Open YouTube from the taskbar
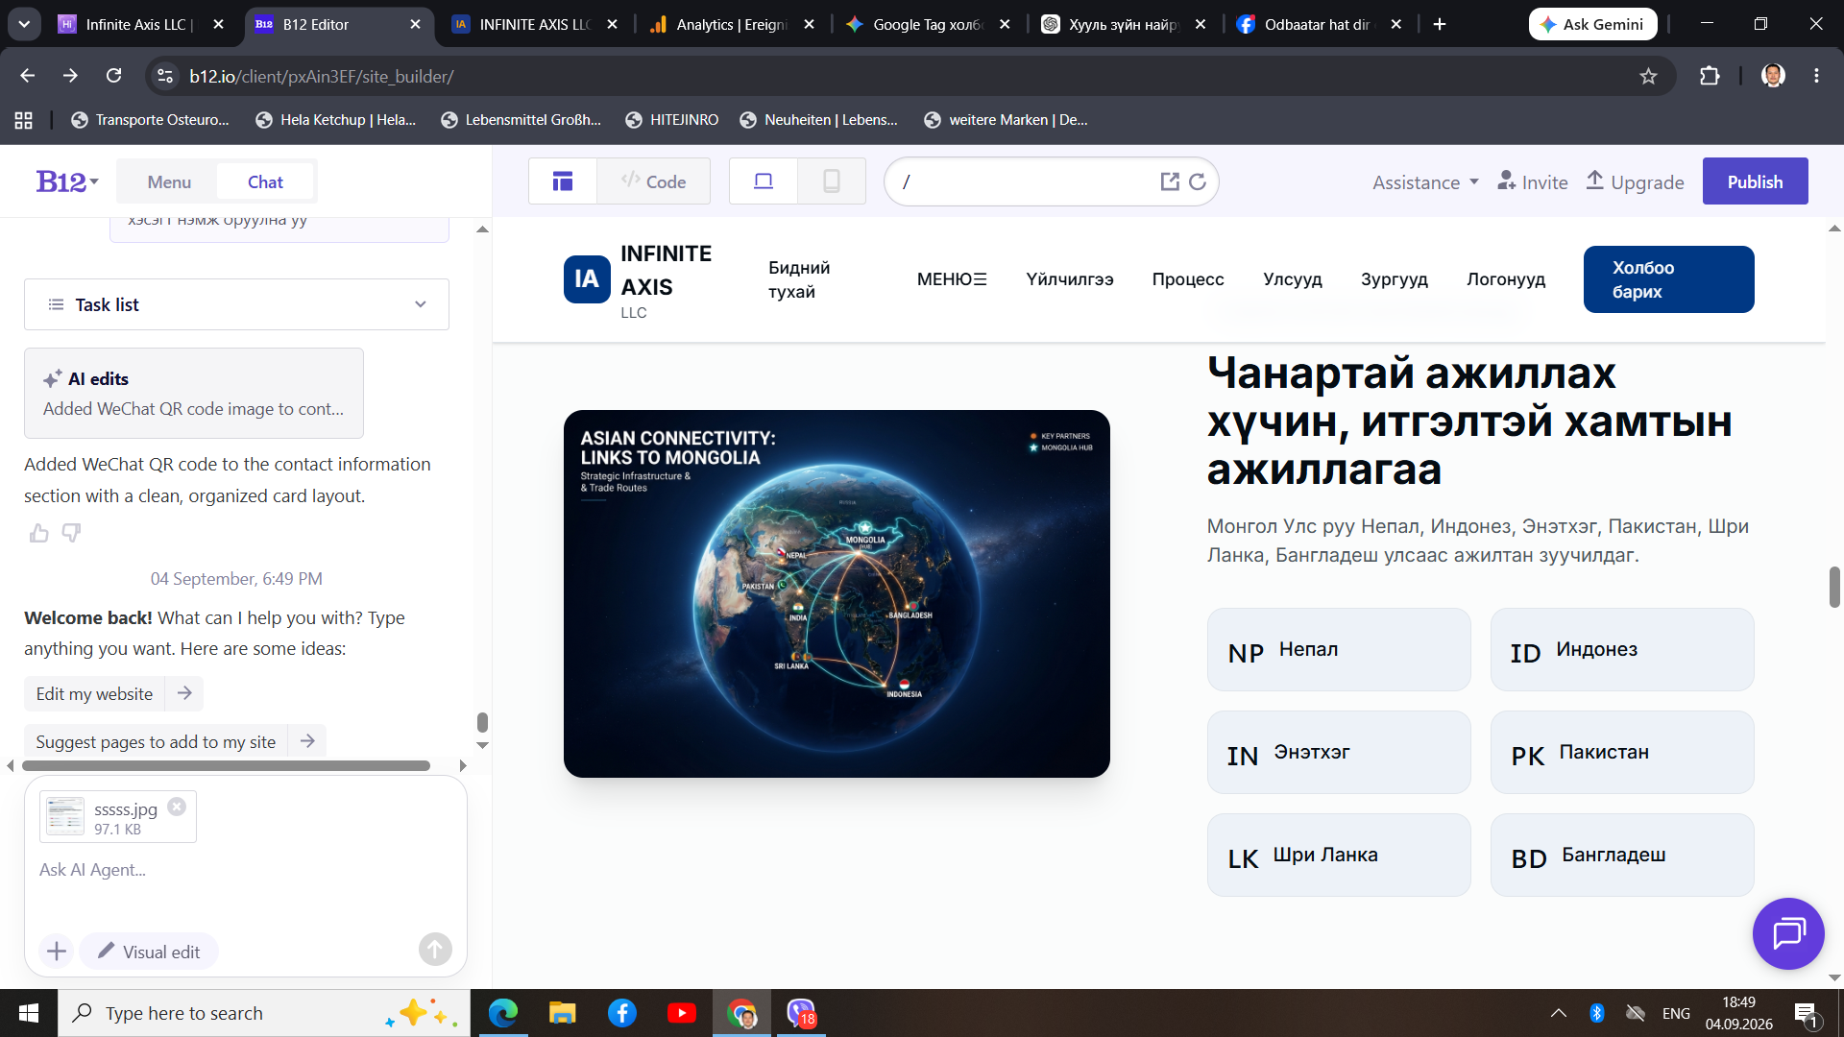The width and height of the screenshot is (1844, 1037). point(682,1013)
